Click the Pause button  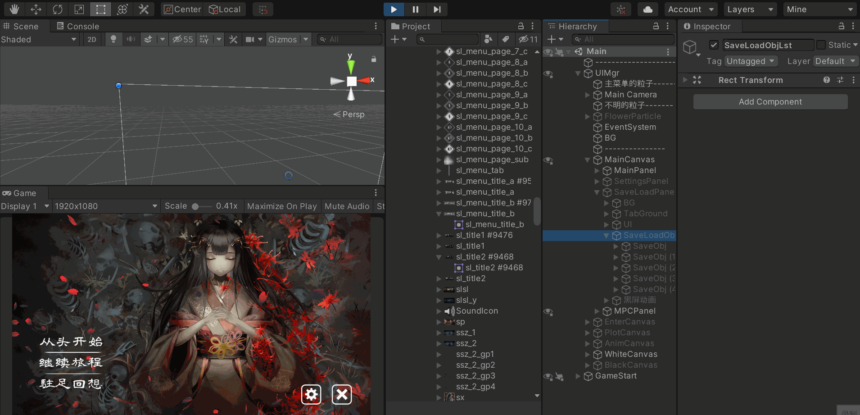[416, 9]
